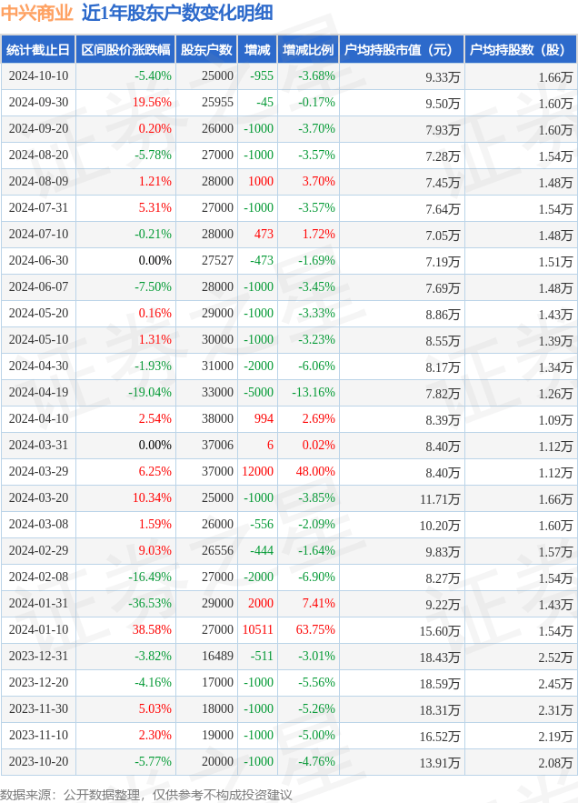Click the 户均持股数（股） column header

coord(520,50)
